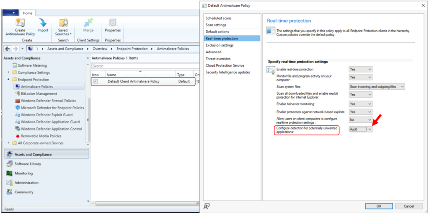429x213 pixels.
Task: Open network-based exploits protection dropdown
Action: tap(361, 112)
